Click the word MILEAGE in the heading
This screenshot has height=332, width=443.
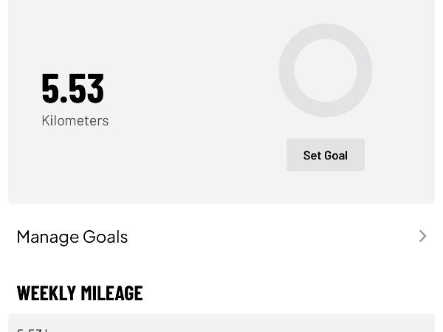click(x=111, y=292)
